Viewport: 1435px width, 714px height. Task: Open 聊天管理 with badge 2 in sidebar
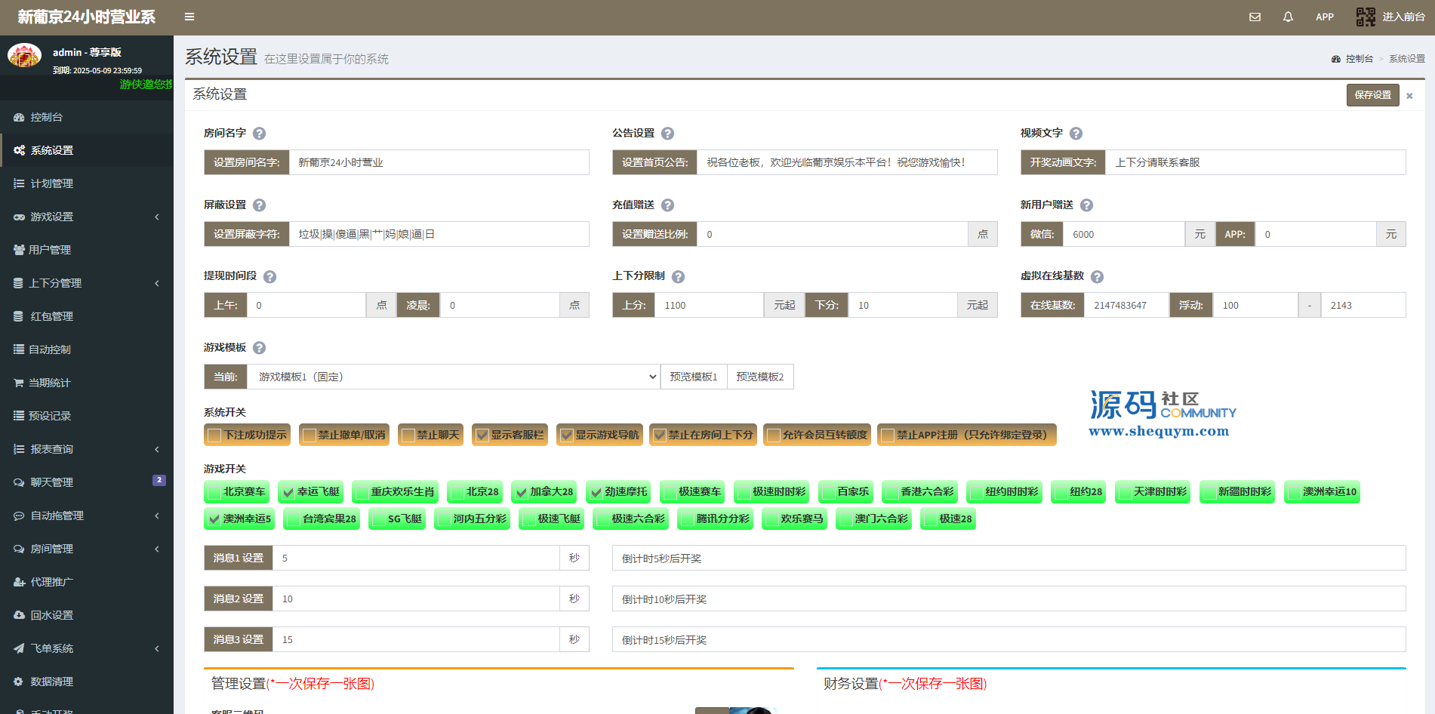tap(87, 482)
